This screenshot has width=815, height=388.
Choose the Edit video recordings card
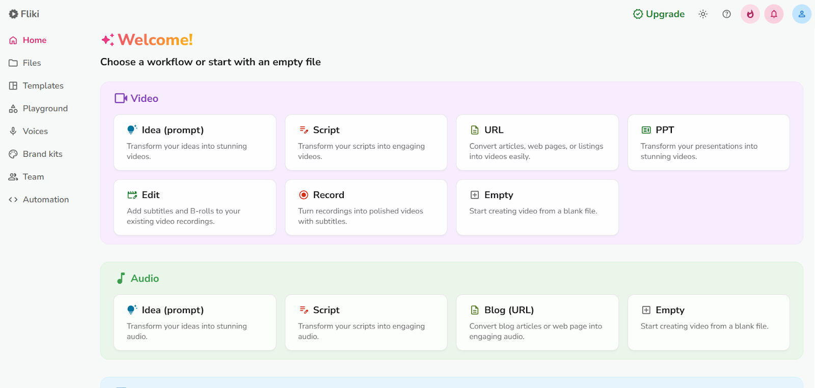tap(195, 207)
